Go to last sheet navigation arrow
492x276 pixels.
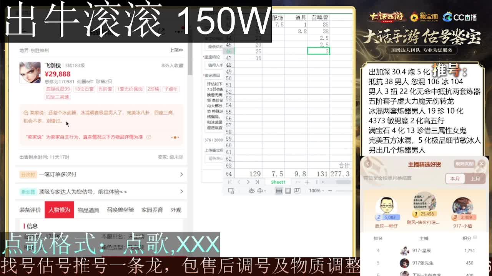257,182
